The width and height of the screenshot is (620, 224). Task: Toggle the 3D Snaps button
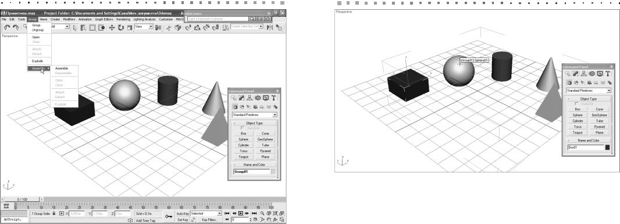tap(188, 28)
